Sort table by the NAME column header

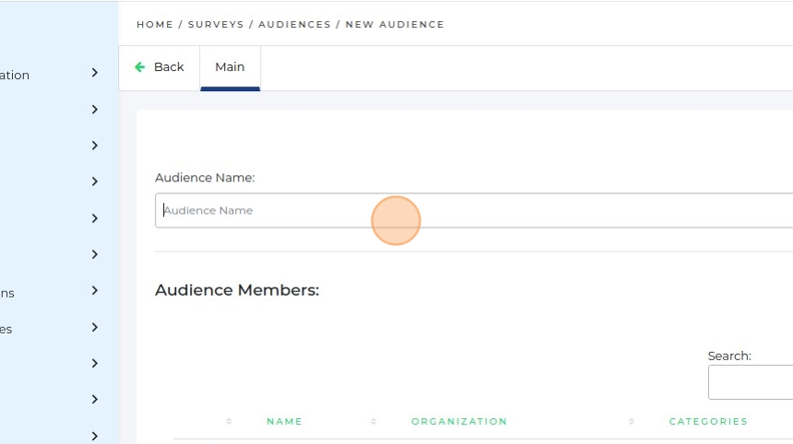[284, 422]
